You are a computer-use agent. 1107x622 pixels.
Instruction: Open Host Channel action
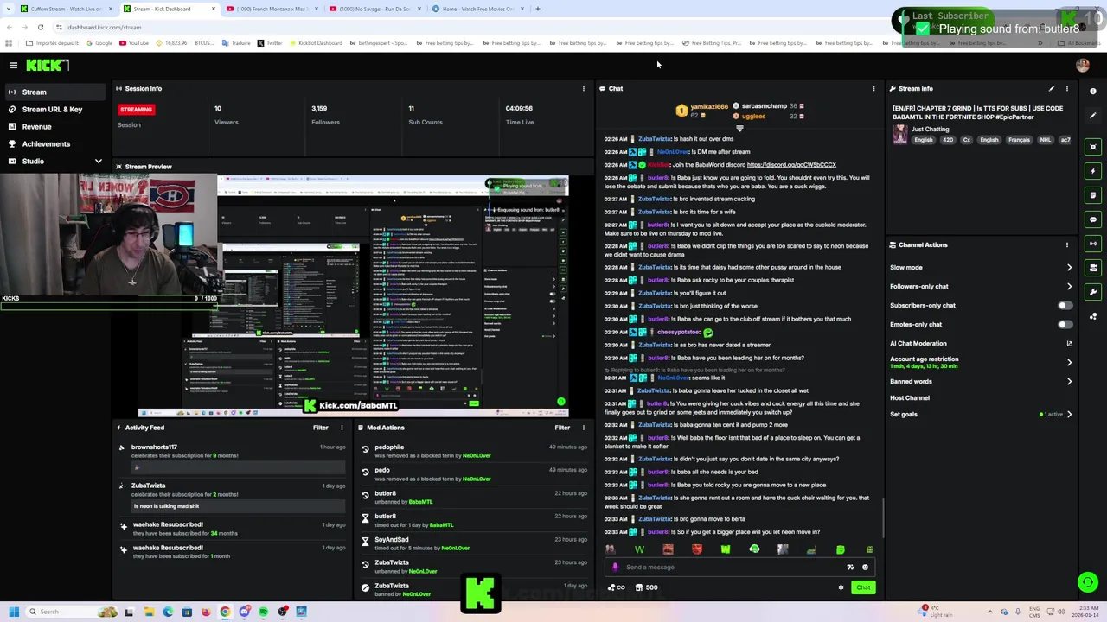910,397
